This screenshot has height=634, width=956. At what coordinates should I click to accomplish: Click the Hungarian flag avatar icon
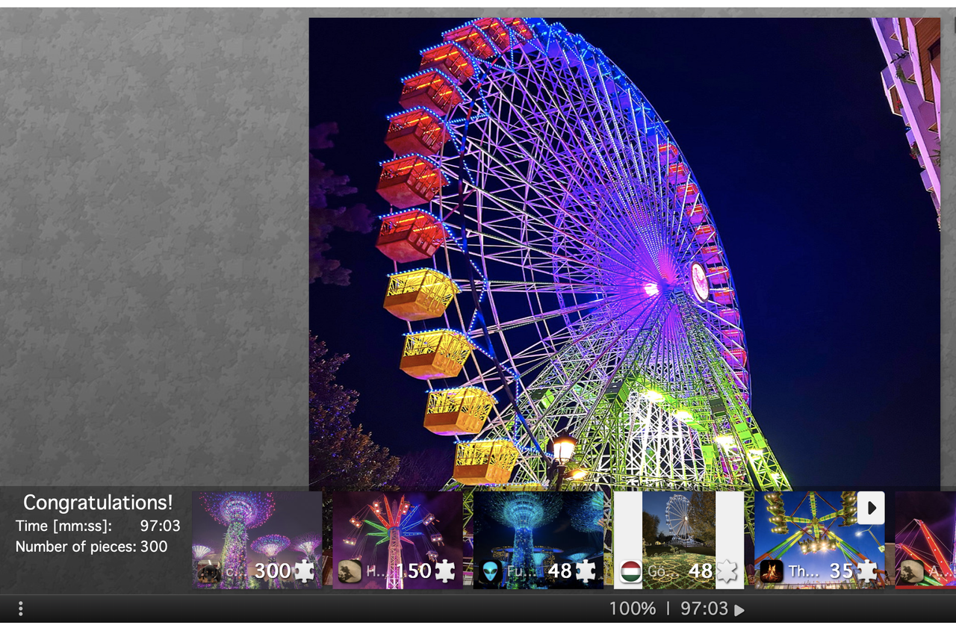[x=631, y=572]
